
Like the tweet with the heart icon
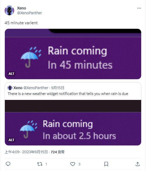click(x=73, y=164)
